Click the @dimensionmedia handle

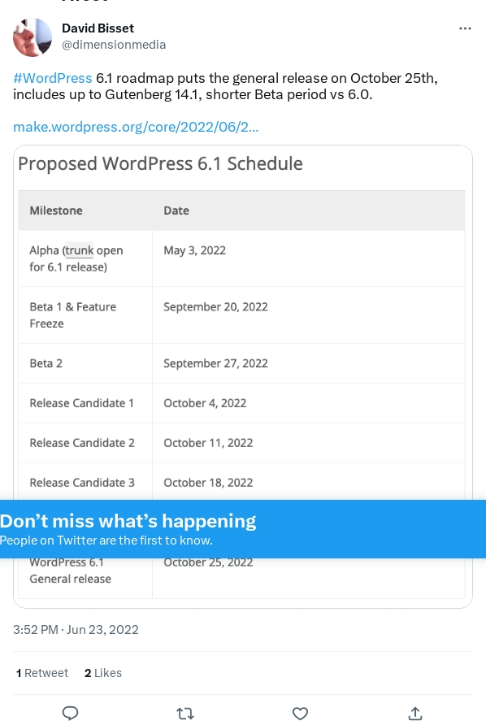[x=114, y=45]
